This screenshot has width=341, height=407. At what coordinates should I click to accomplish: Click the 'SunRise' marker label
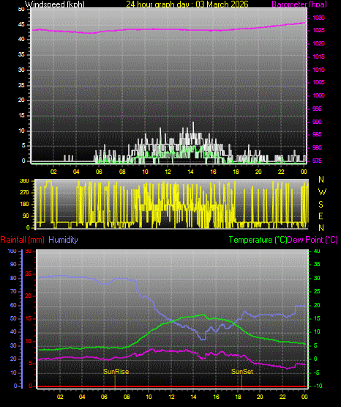coord(116,372)
